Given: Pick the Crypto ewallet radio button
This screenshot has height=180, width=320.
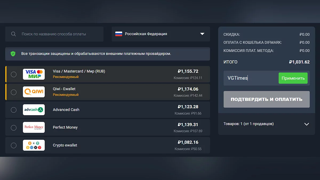Looking at the screenshot, I should point(14,145).
